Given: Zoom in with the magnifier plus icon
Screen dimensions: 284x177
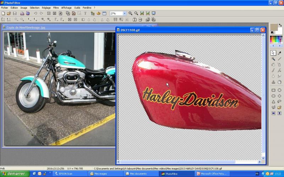Looking at the screenshot, I should 130,13.
